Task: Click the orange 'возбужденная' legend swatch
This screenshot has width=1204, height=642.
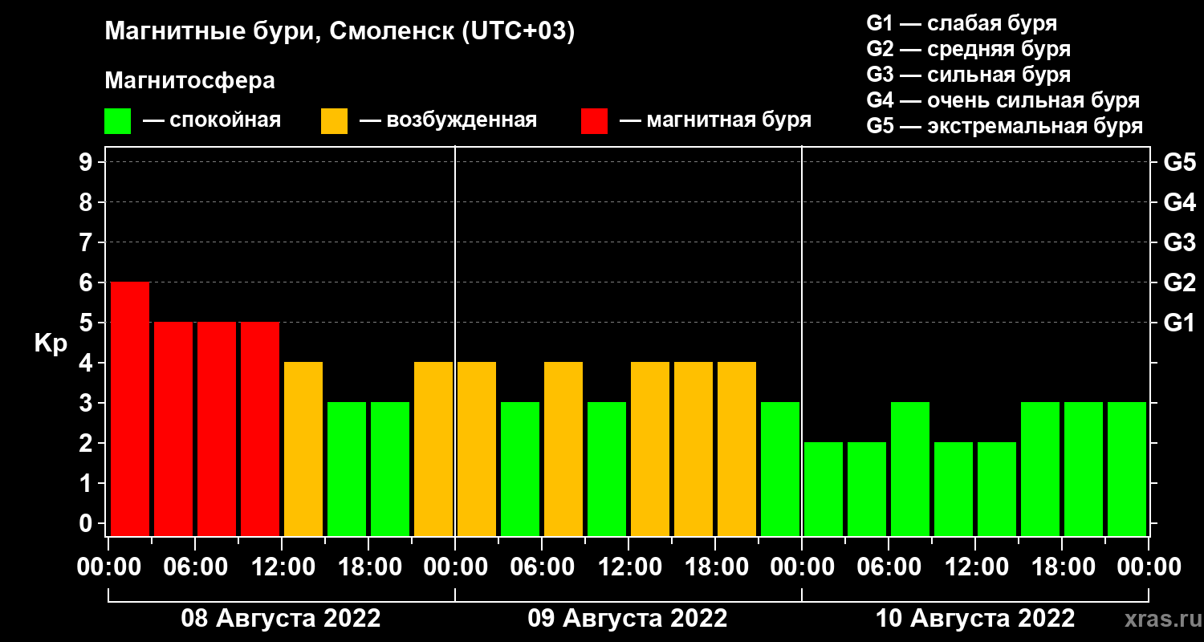Action: coord(334,121)
